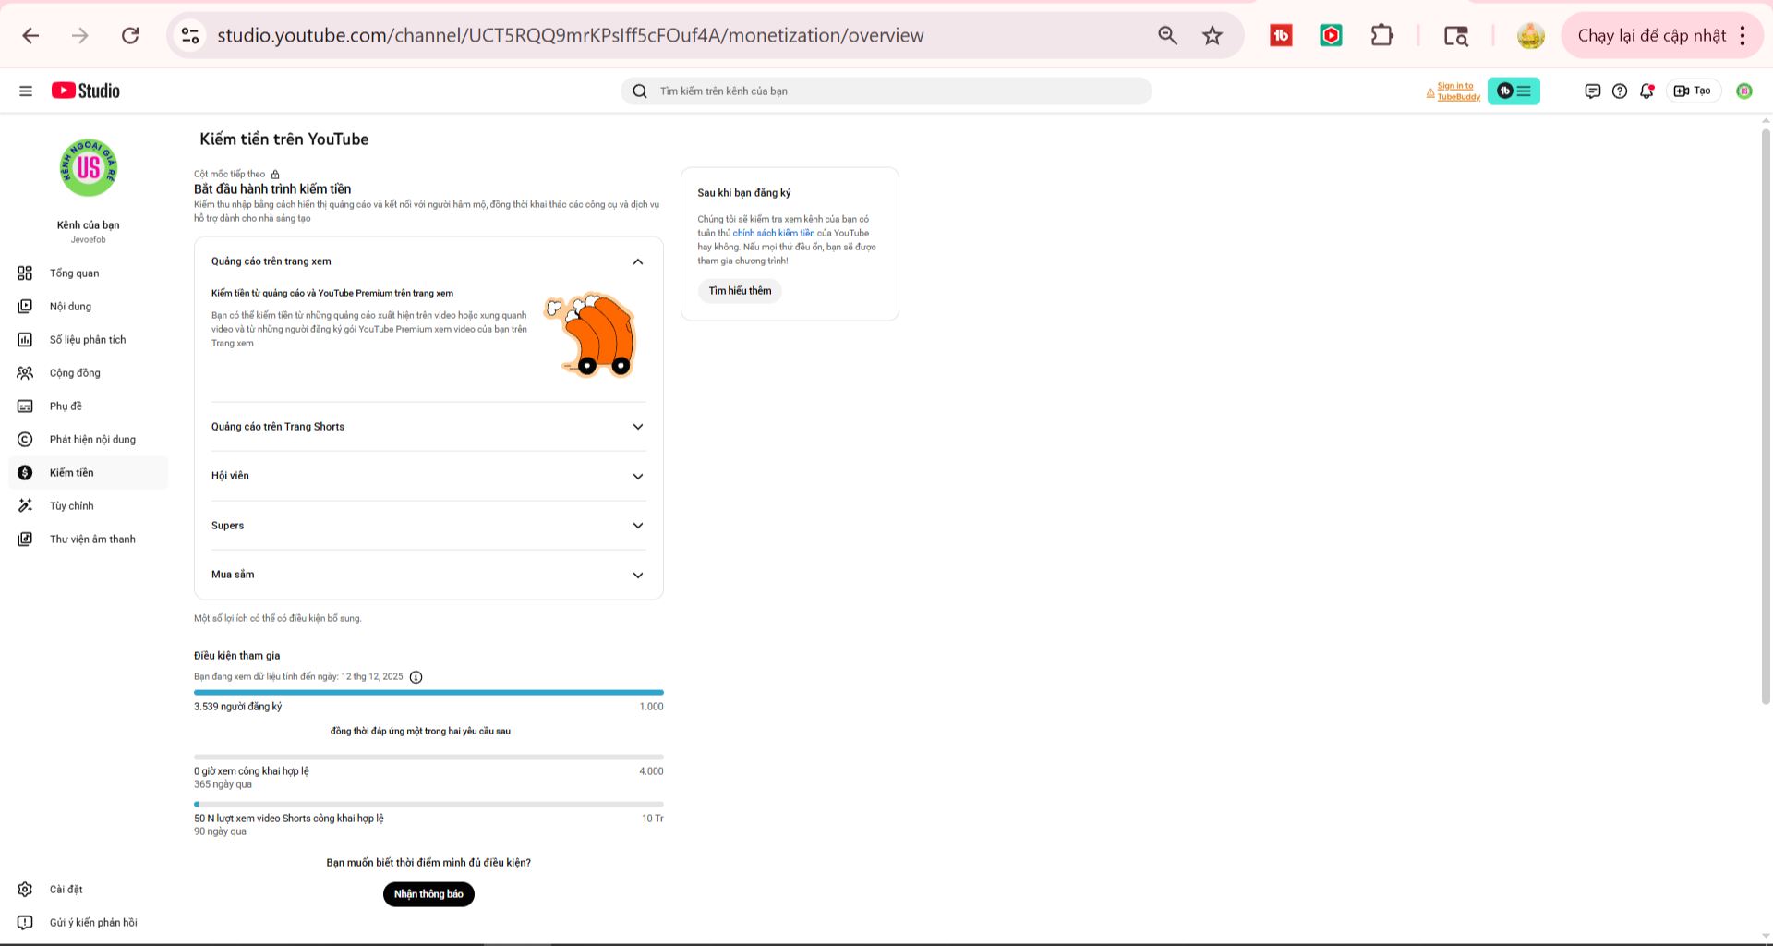Open the comments feedback icon in header
The height and width of the screenshot is (946, 1773).
(x=1592, y=91)
